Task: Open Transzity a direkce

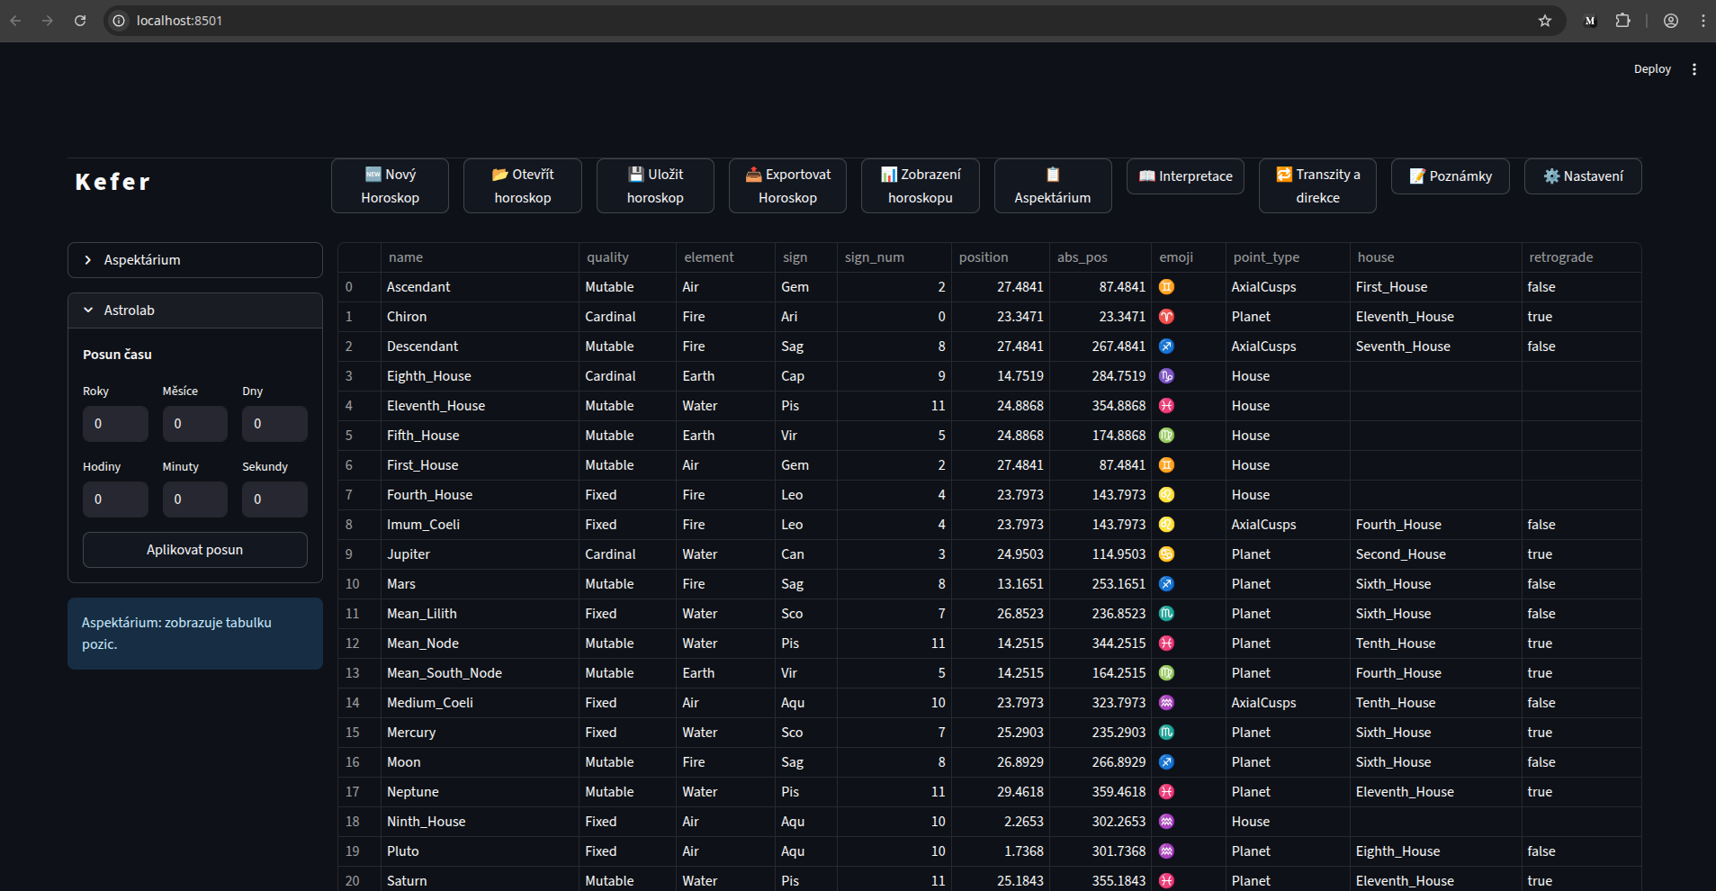Action: 1317,186
